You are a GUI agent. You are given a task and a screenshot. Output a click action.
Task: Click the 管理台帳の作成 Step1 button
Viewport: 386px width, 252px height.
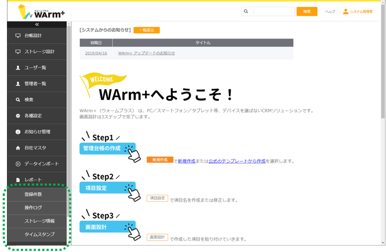pyautogui.click(x=108, y=148)
